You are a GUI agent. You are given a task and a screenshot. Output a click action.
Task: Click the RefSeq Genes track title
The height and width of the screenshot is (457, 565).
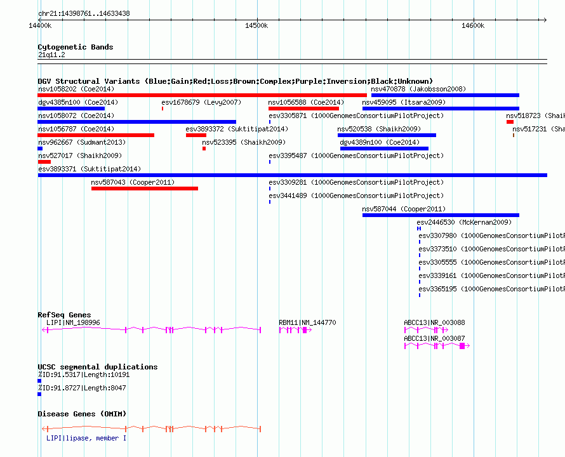click(64, 315)
